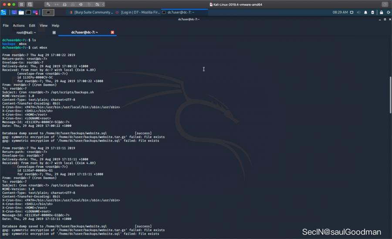Launch file manager from Kali panel
The image size is (392, 239).
(x=21, y=12)
